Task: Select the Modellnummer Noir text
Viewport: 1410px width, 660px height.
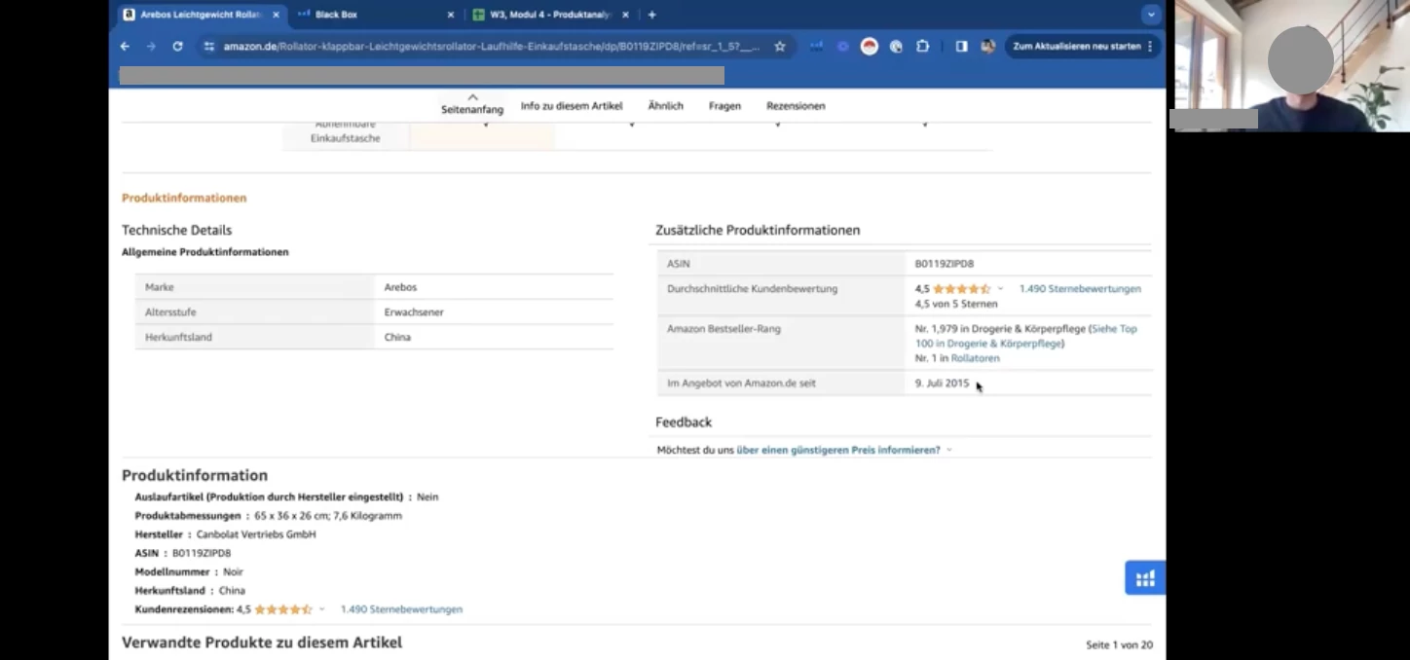Action: (233, 572)
